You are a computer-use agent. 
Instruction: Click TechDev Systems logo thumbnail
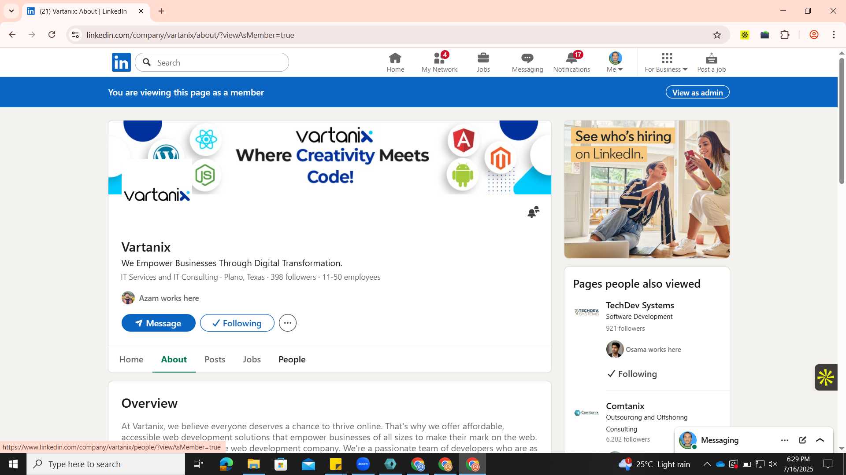pos(586,312)
